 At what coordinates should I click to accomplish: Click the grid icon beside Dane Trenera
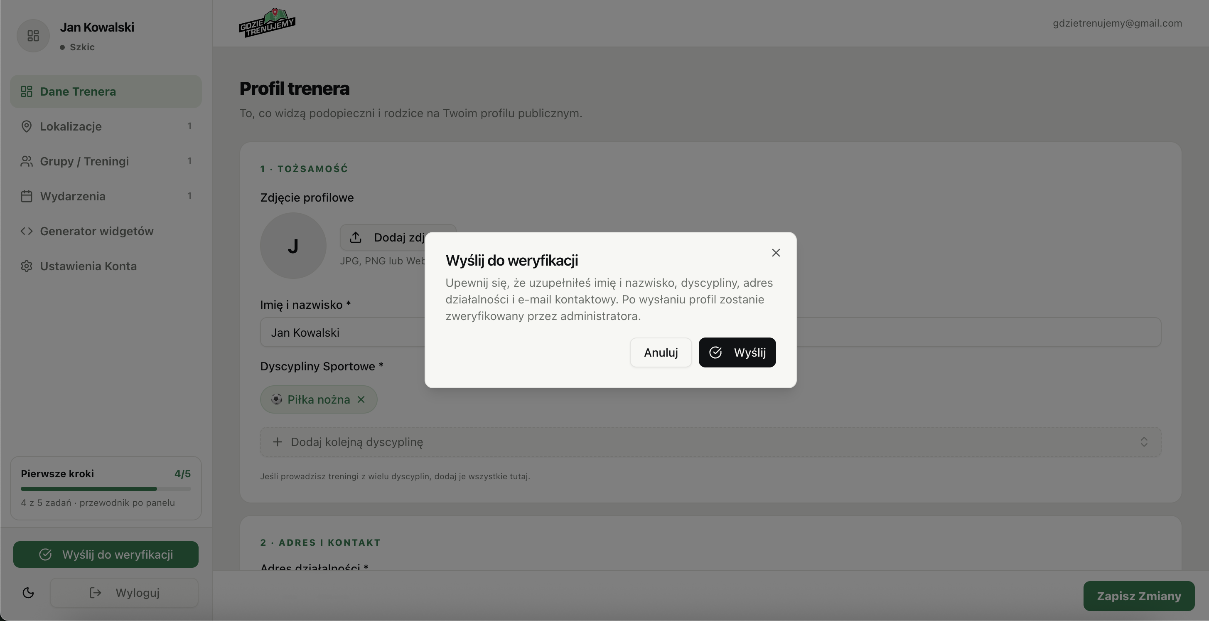point(26,91)
